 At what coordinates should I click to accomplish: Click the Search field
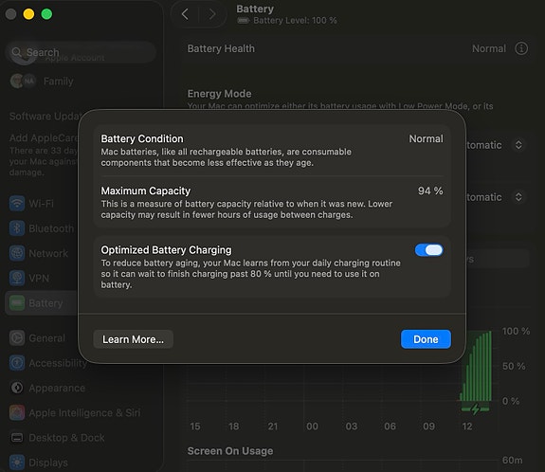pos(81,52)
